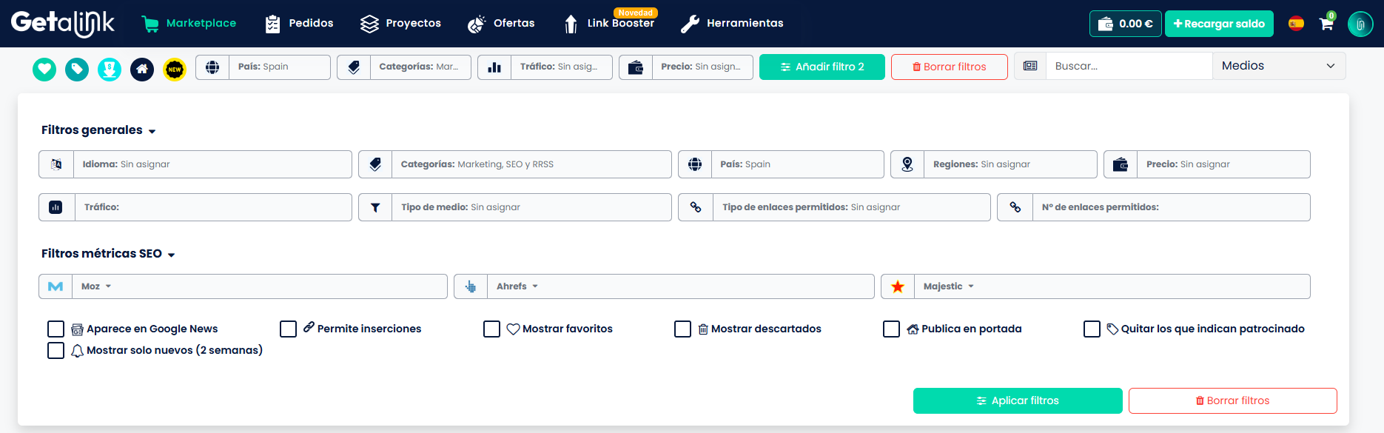Viewport: 1384px width, 433px height.
Task: Click the green heart favorites icon
Action: (x=44, y=70)
